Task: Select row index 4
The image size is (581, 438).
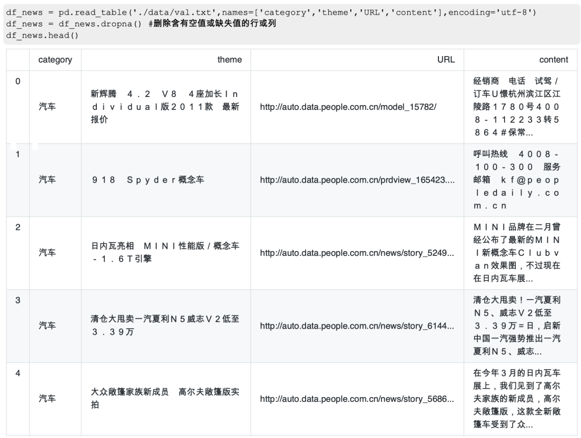Action: [18, 373]
